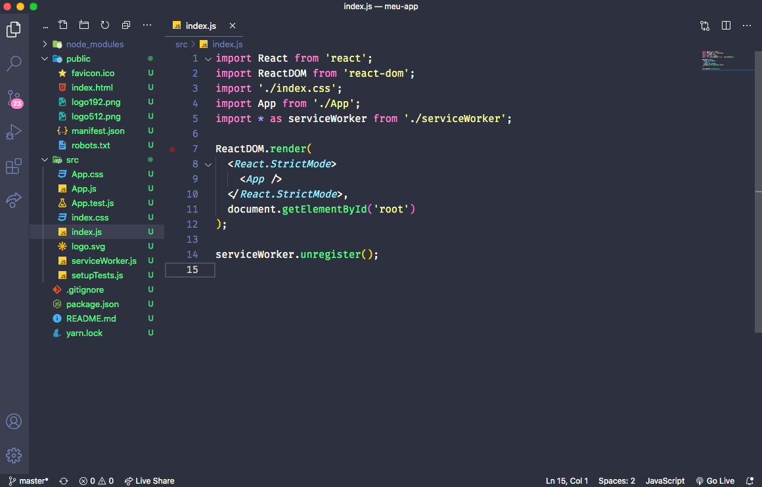The width and height of the screenshot is (762, 487).
Task: Split the editor to the right
Action: (x=725, y=24)
